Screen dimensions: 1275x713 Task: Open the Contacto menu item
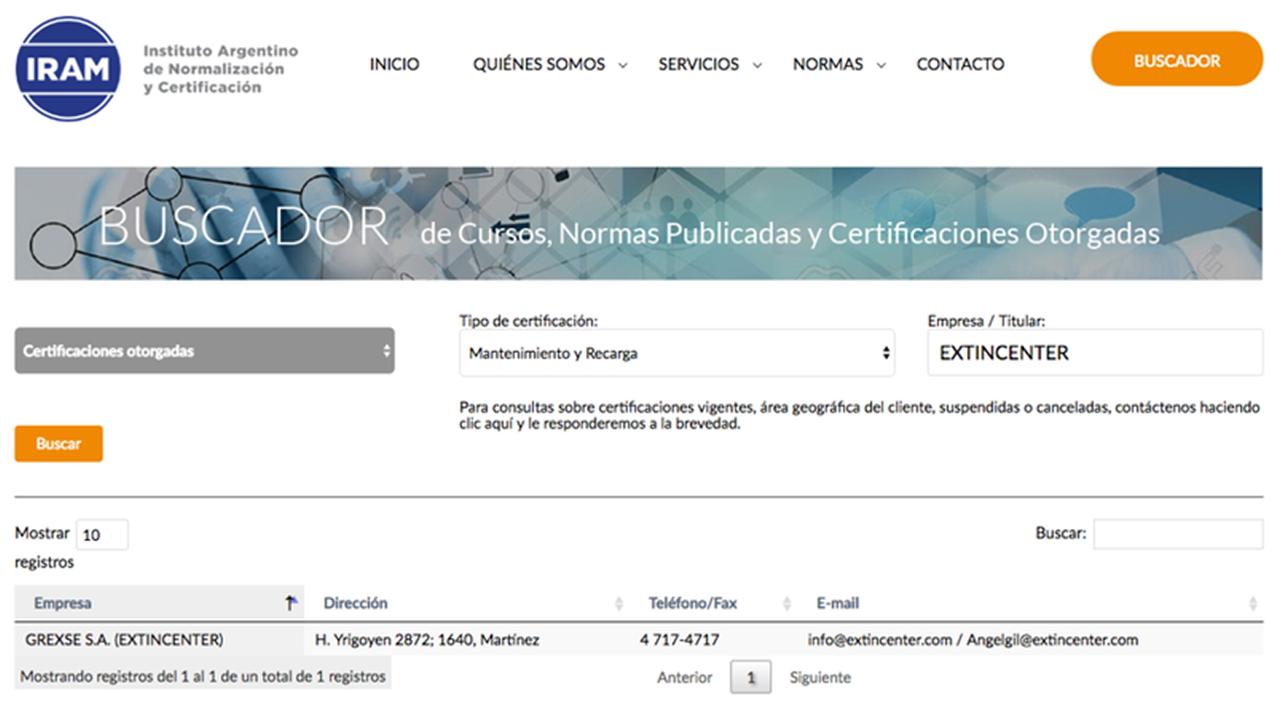coord(960,64)
